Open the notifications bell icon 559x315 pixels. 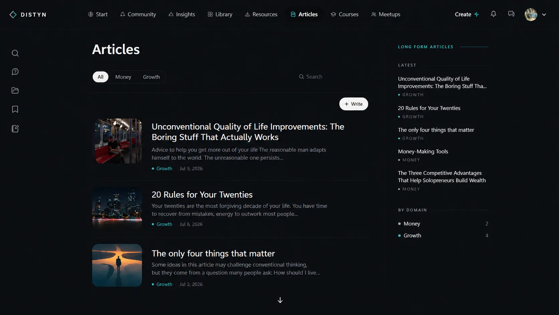[x=493, y=14]
